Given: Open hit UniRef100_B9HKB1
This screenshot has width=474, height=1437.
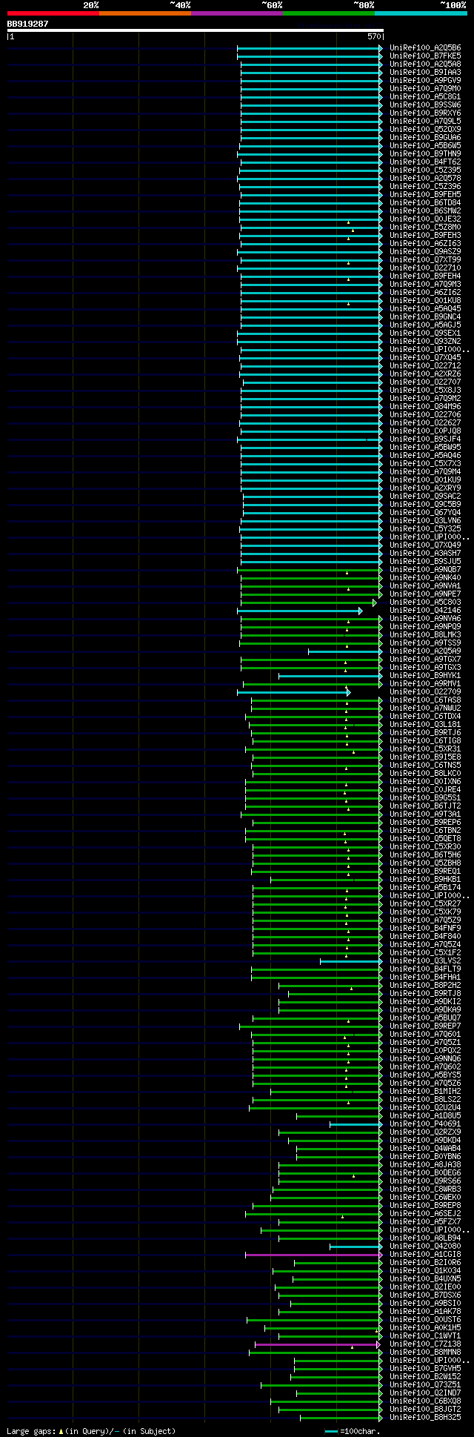Looking at the screenshot, I should tap(425, 880).
